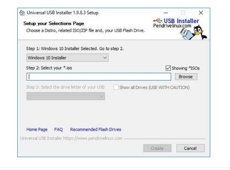Screen dimensions: 230x170
Task: Click the Browse button
Action: point(186,77)
